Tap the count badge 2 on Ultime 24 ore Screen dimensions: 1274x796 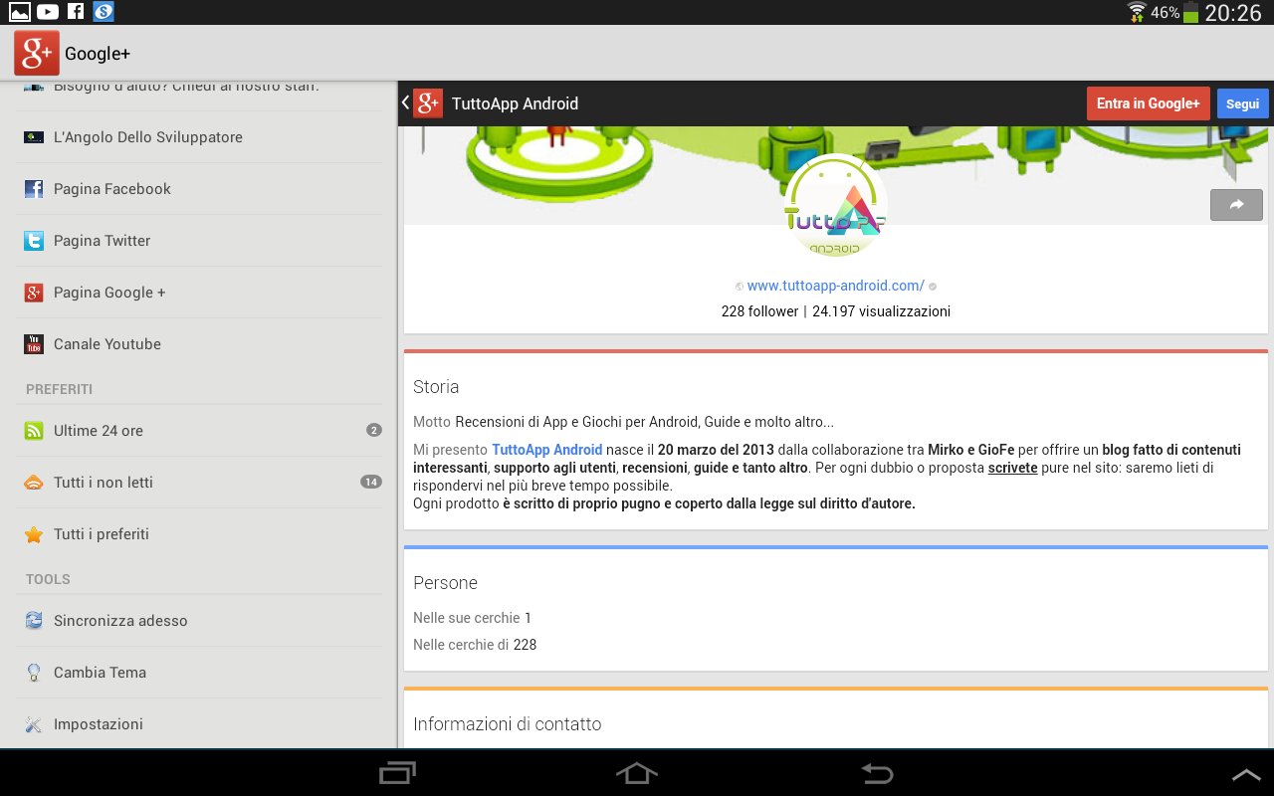pyautogui.click(x=374, y=431)
